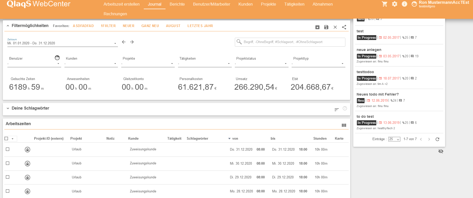Click the user avatar face icon
The image size is (473, 198).
tap(414, 4)
